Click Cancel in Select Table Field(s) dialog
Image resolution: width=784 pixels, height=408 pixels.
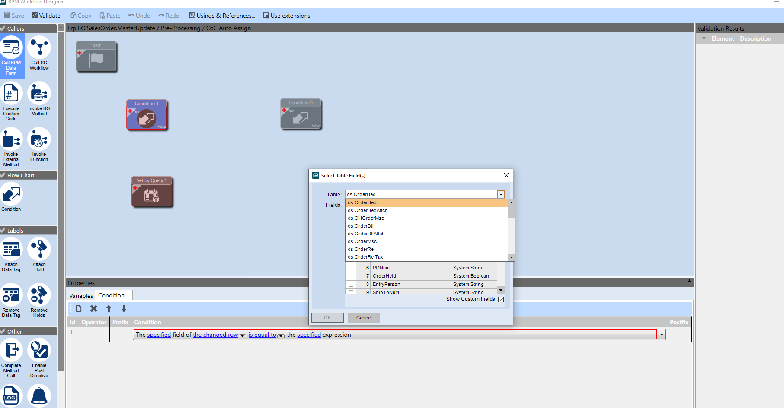click(x=364, y=318)
